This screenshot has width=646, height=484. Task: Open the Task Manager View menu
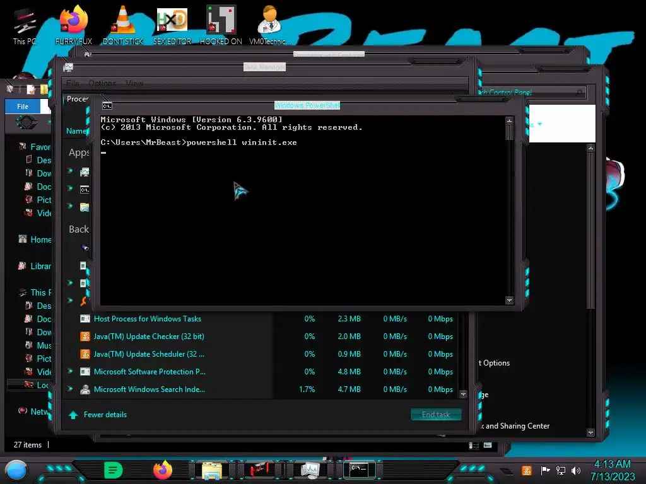(x=134, y=83)
